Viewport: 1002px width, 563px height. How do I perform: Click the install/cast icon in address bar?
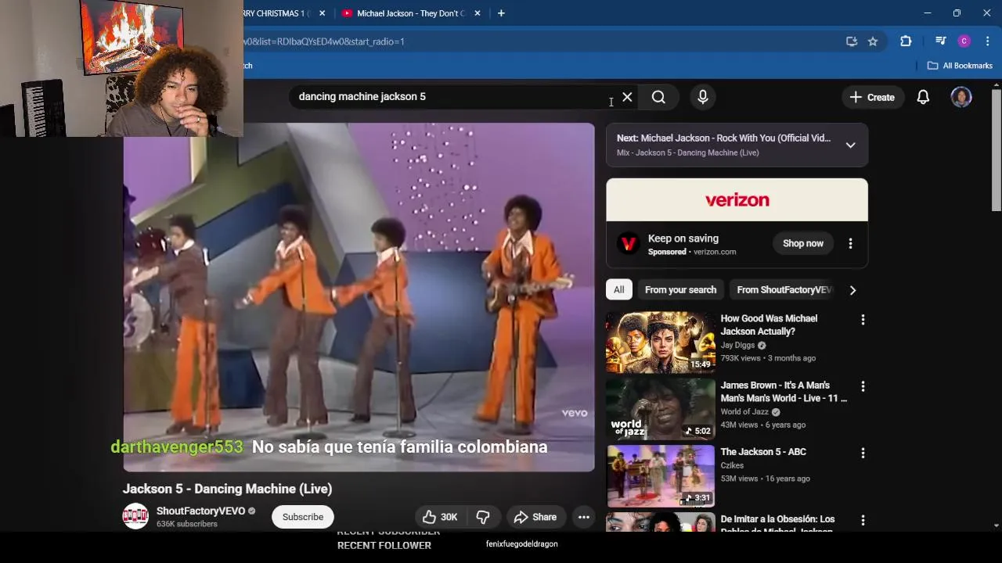point(852,41)
